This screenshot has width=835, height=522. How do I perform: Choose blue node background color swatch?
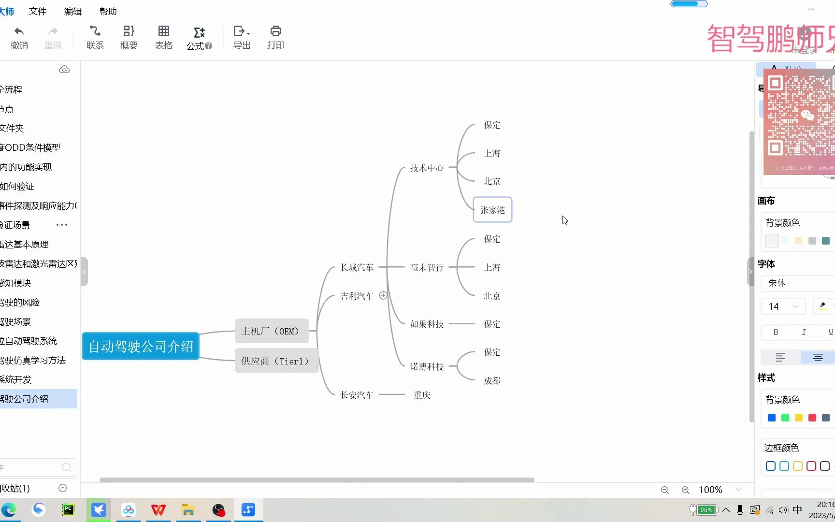(772, 418)
